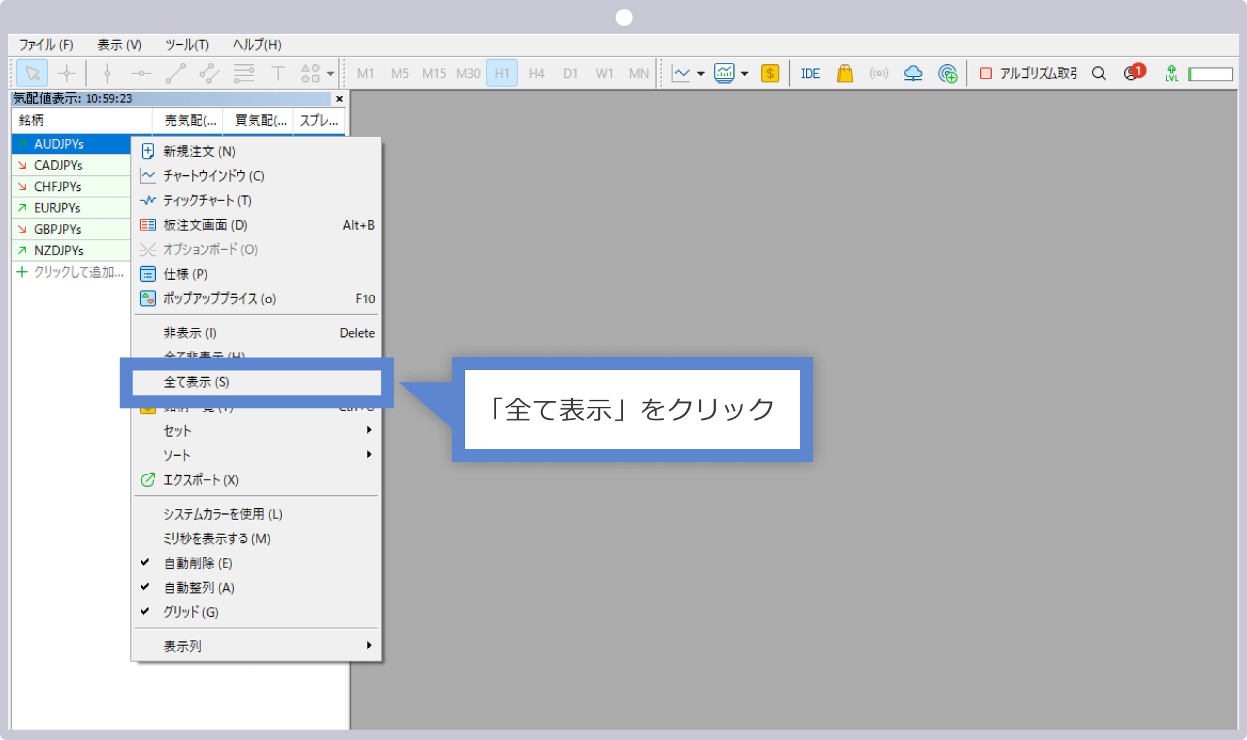Open the ツール(T) menu
The height and width of the screenshot is (740, 1247).
point(187,45)
